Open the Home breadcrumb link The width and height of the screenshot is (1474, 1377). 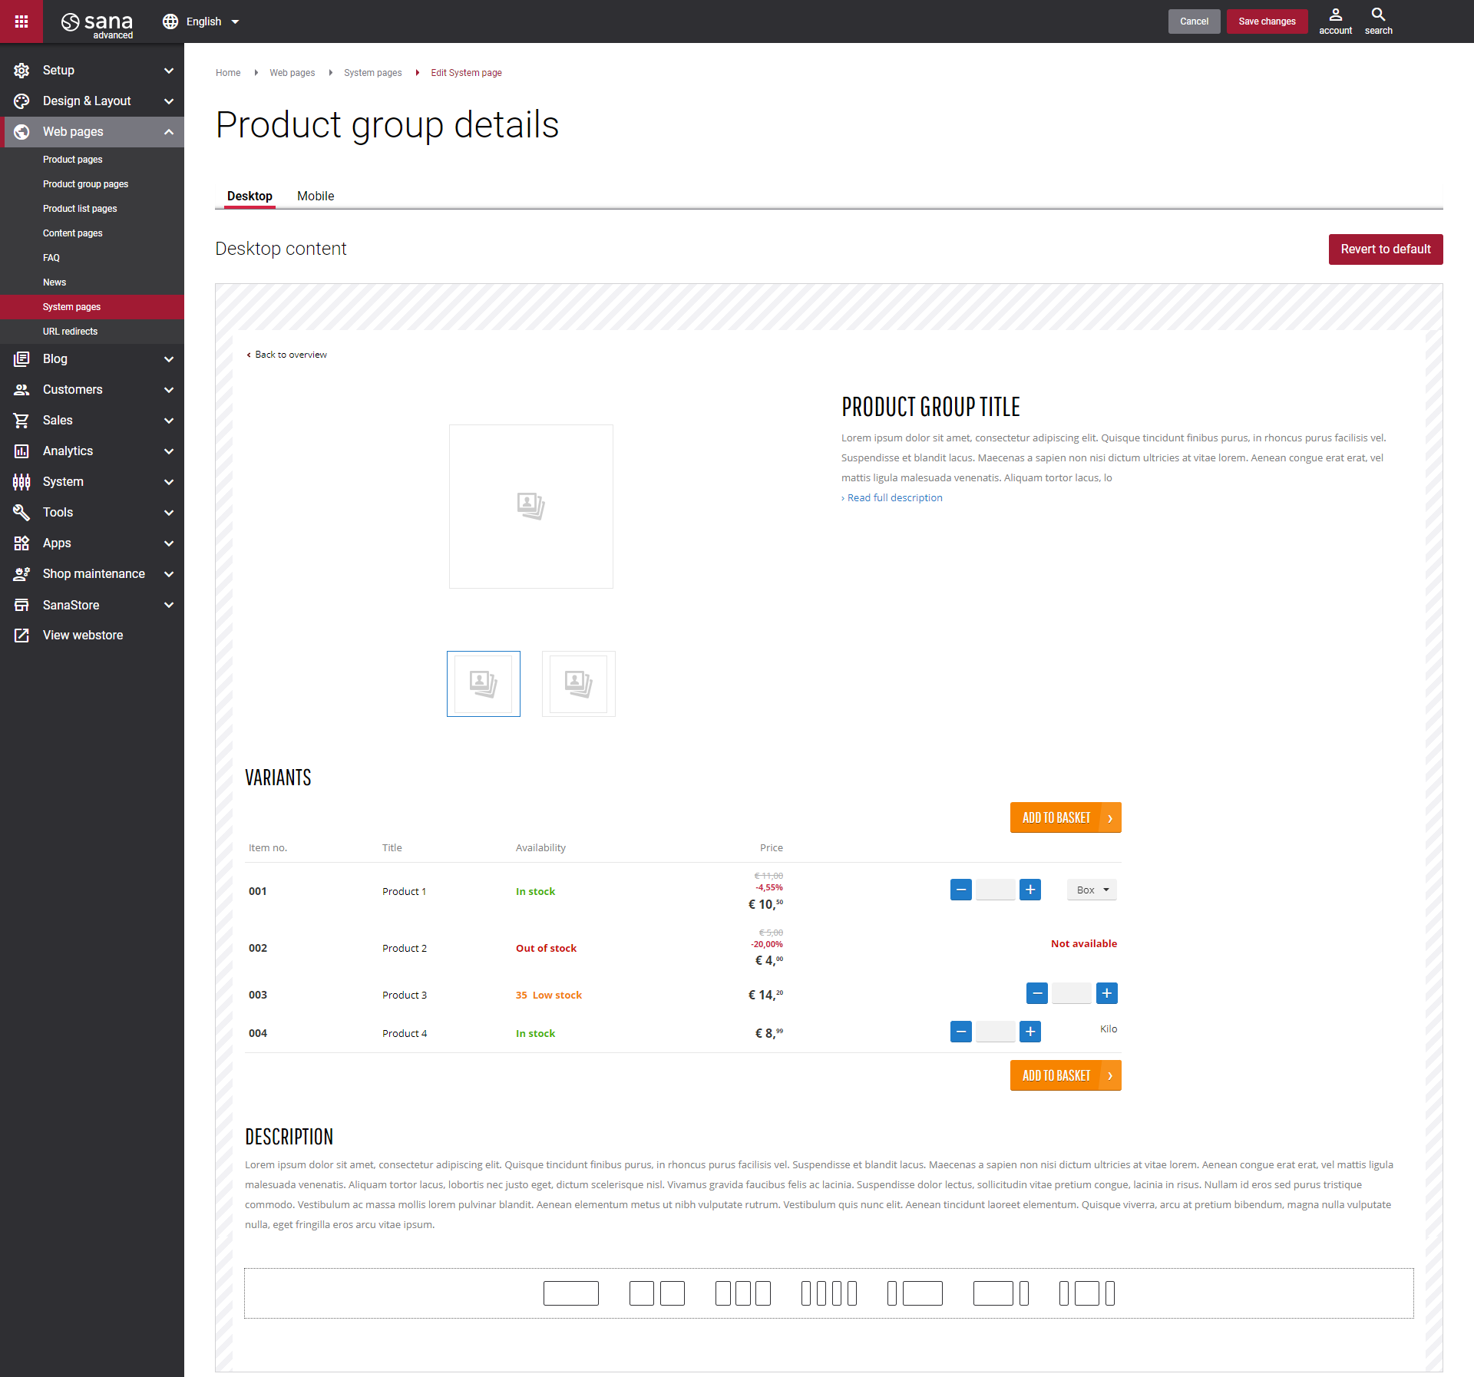coord(228,73)
